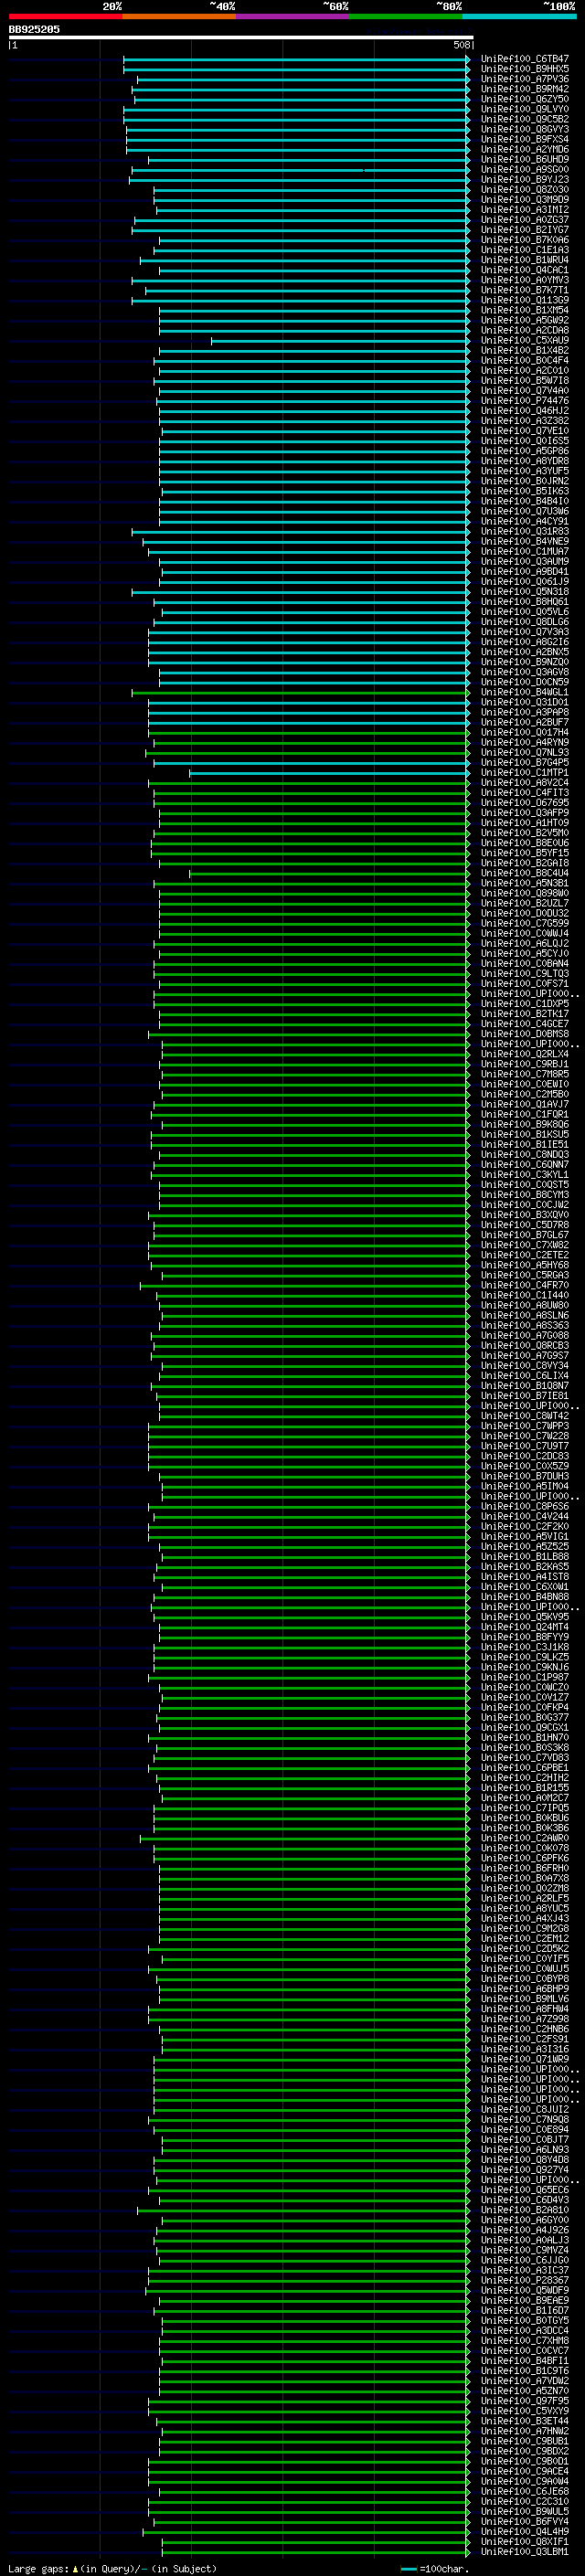The width and height of the screenshot is (585, 2576).
Task: Select hit label UniRef100_B7K7T1
Action: (x=524, y=290)
